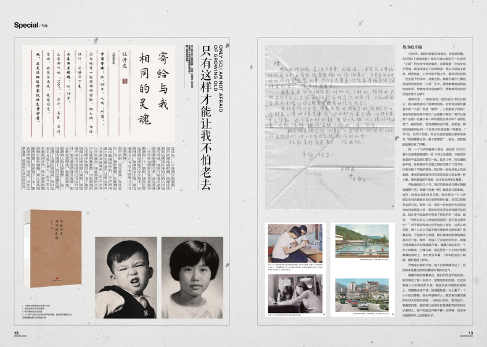Click the "专题" label next to Special
Screen dimensions: 487x347
(44, 26)
